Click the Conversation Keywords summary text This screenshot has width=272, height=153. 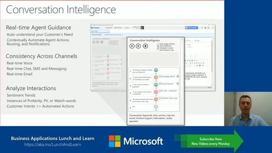tap(152, 118)
